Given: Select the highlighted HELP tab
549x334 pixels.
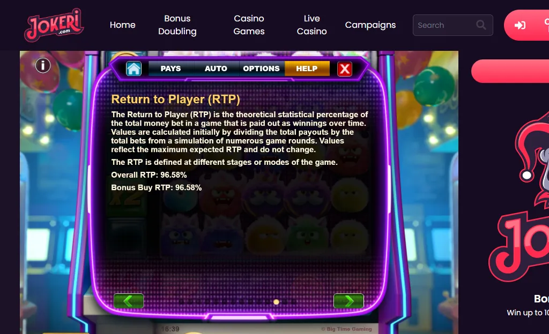Looking at the screenshot, I should pos(307,69).
